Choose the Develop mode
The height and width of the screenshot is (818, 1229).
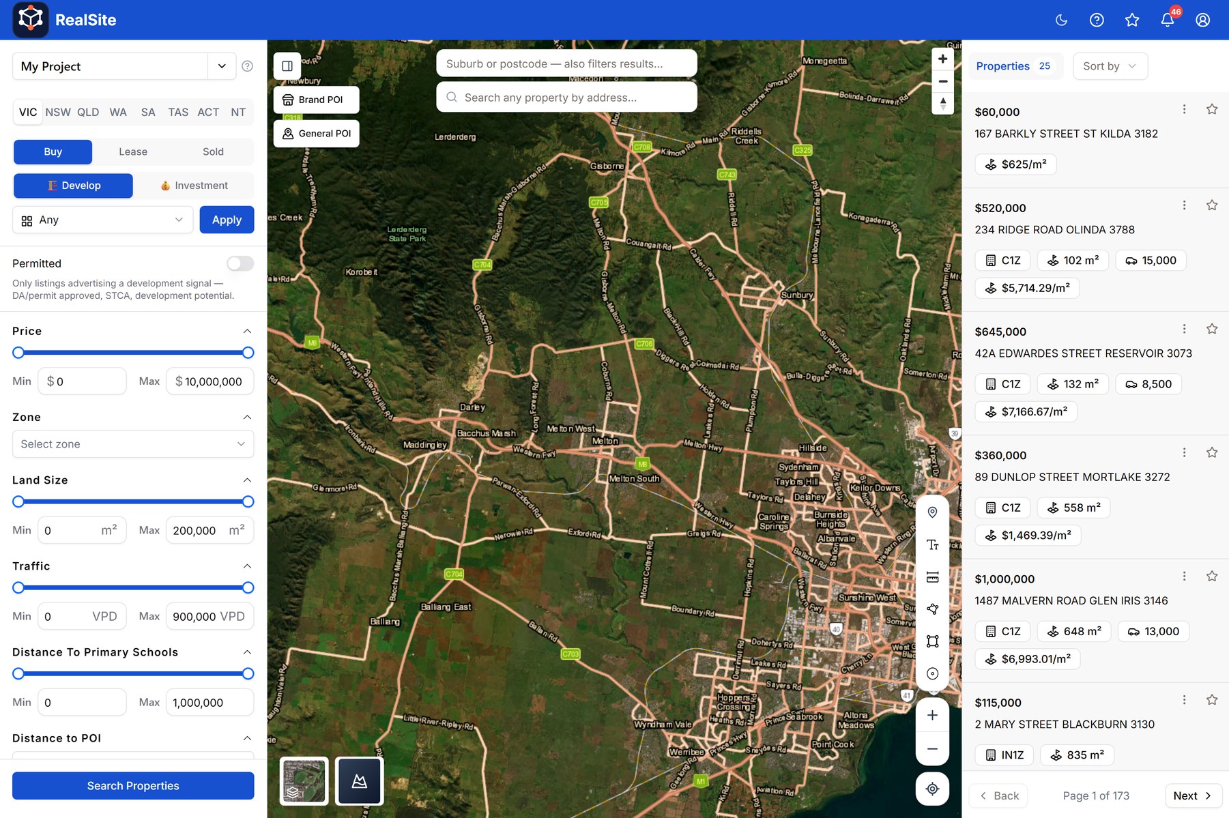[73, 186]
